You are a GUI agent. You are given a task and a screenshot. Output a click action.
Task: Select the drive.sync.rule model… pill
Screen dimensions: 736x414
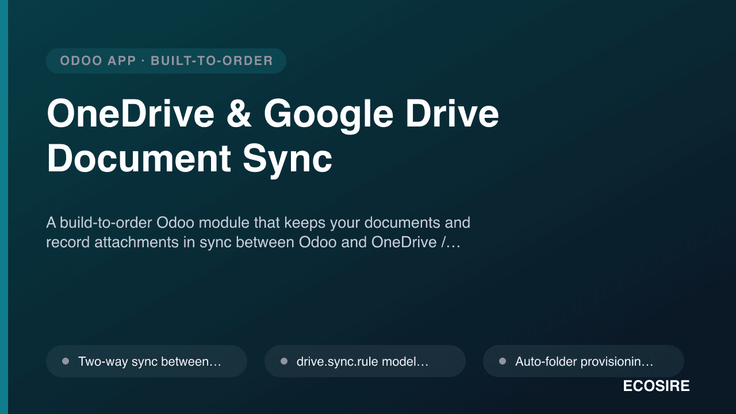365,361
